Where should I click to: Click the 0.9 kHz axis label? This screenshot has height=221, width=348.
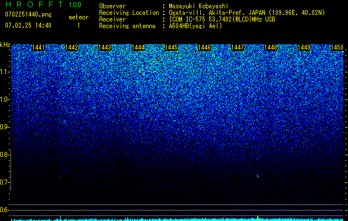coord(4,127)
